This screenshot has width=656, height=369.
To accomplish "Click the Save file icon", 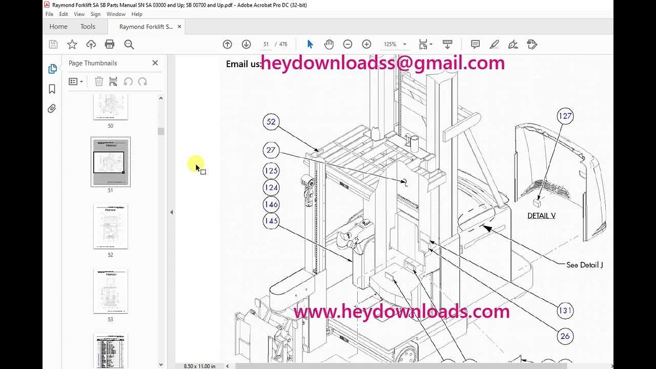I will (53, 45).
